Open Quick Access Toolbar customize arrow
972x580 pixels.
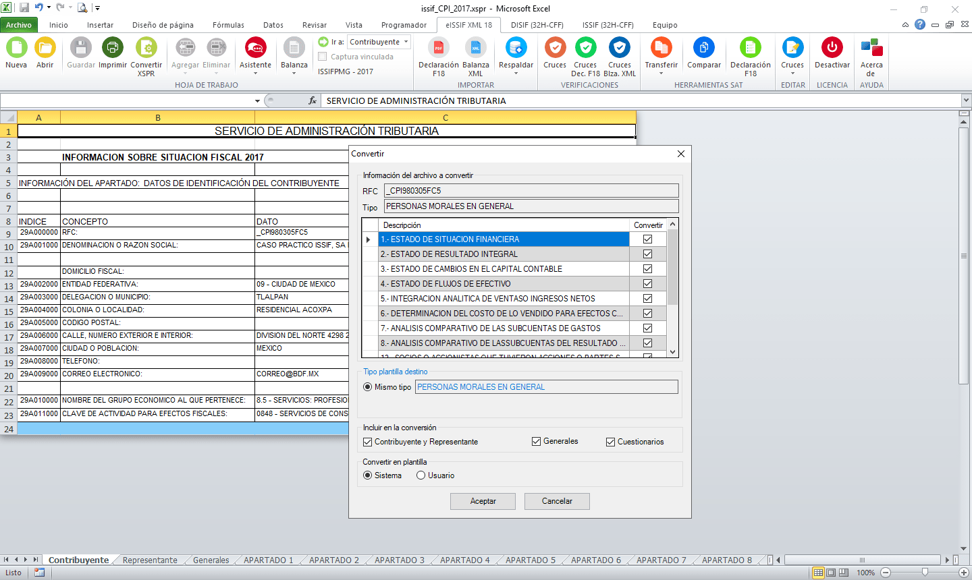pos(97,8)
